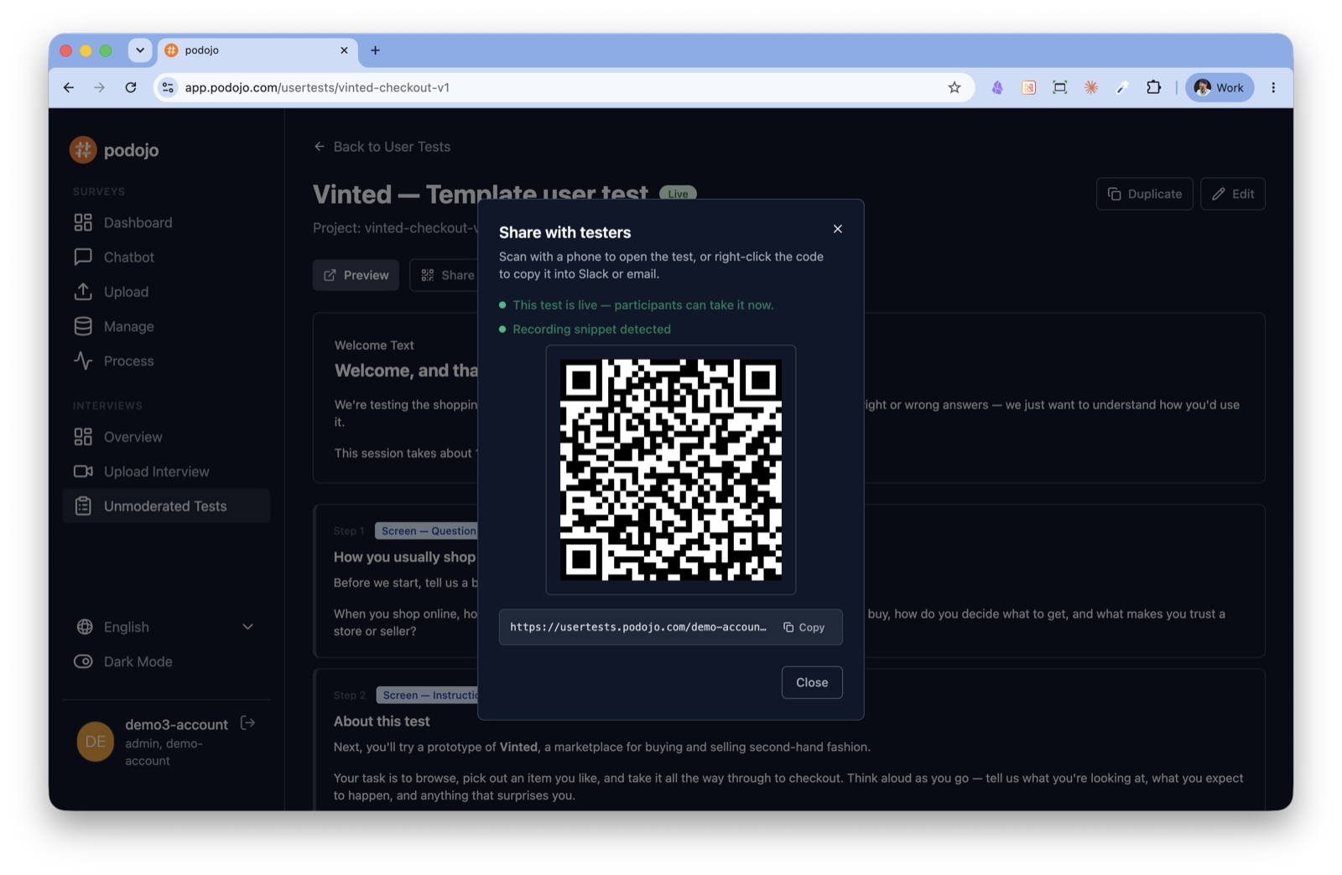Image resolution: width=1342 pixels, height=875 pixels.
Task: Go to Upload in the sidebar
Action: 166,291
